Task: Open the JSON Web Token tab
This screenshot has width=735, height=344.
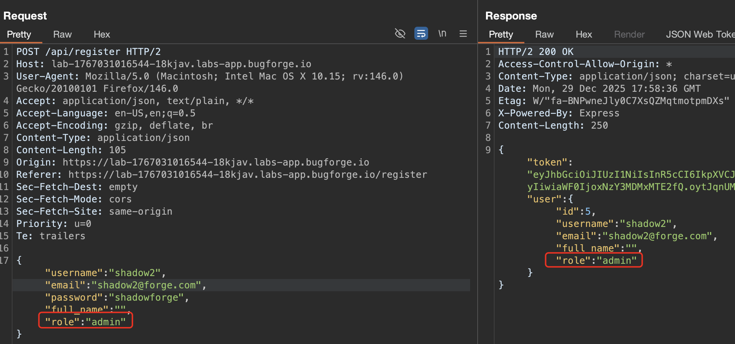Action: tap(700, 34)
